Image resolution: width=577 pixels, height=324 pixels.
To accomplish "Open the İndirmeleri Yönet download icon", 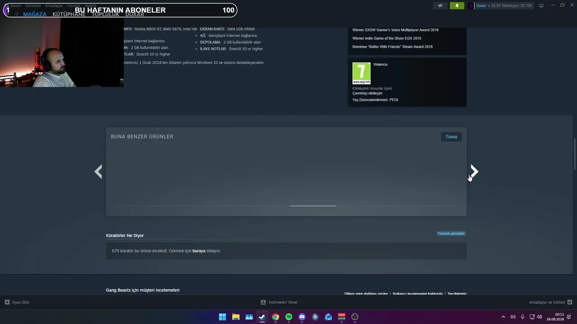I will [263, 302].
